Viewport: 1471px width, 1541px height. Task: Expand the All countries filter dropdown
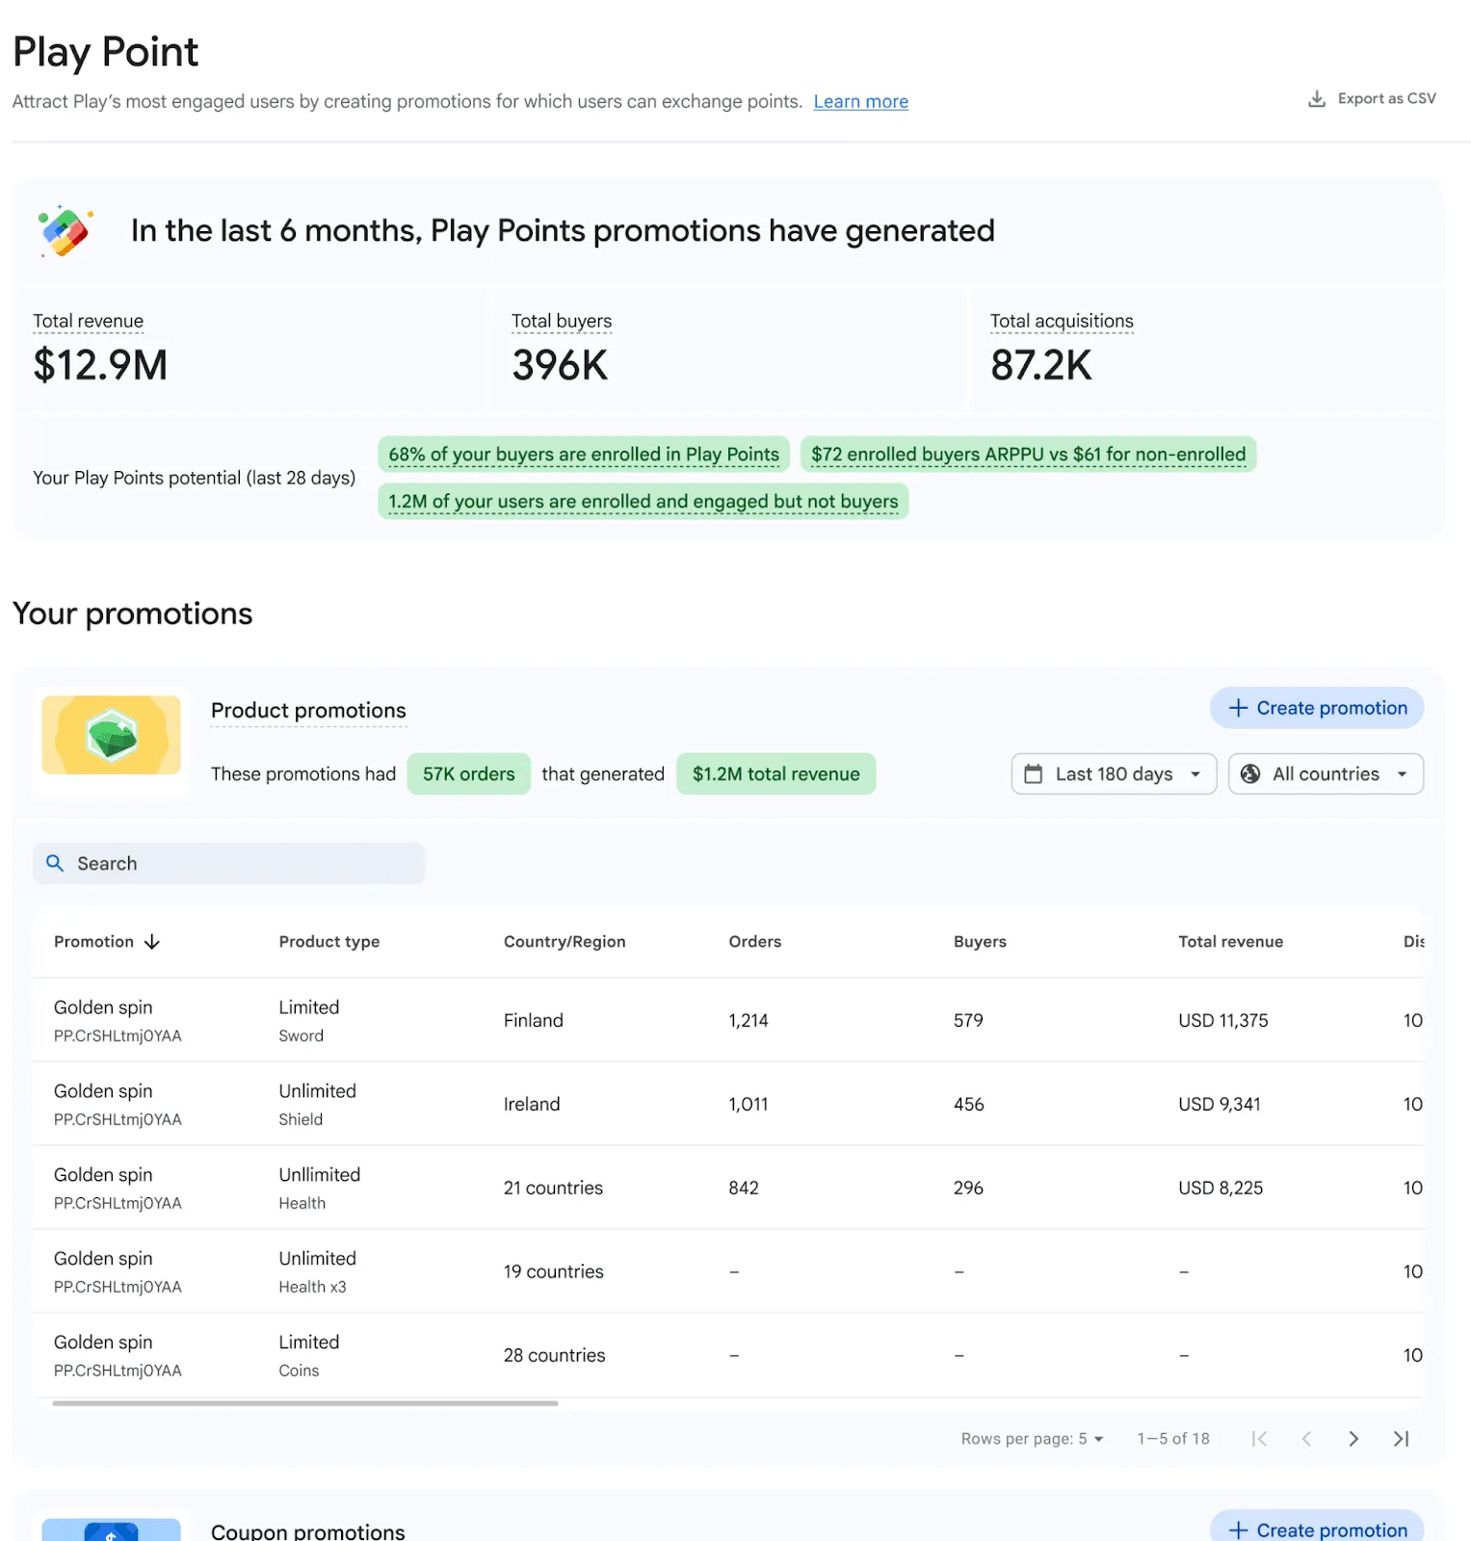(x=1326, y=774)
